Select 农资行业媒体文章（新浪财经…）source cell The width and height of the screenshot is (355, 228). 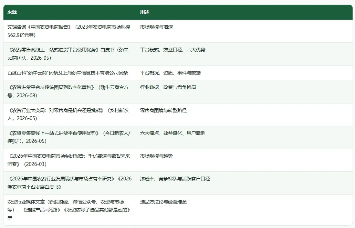pyautogui.click(x=70, y=210)
